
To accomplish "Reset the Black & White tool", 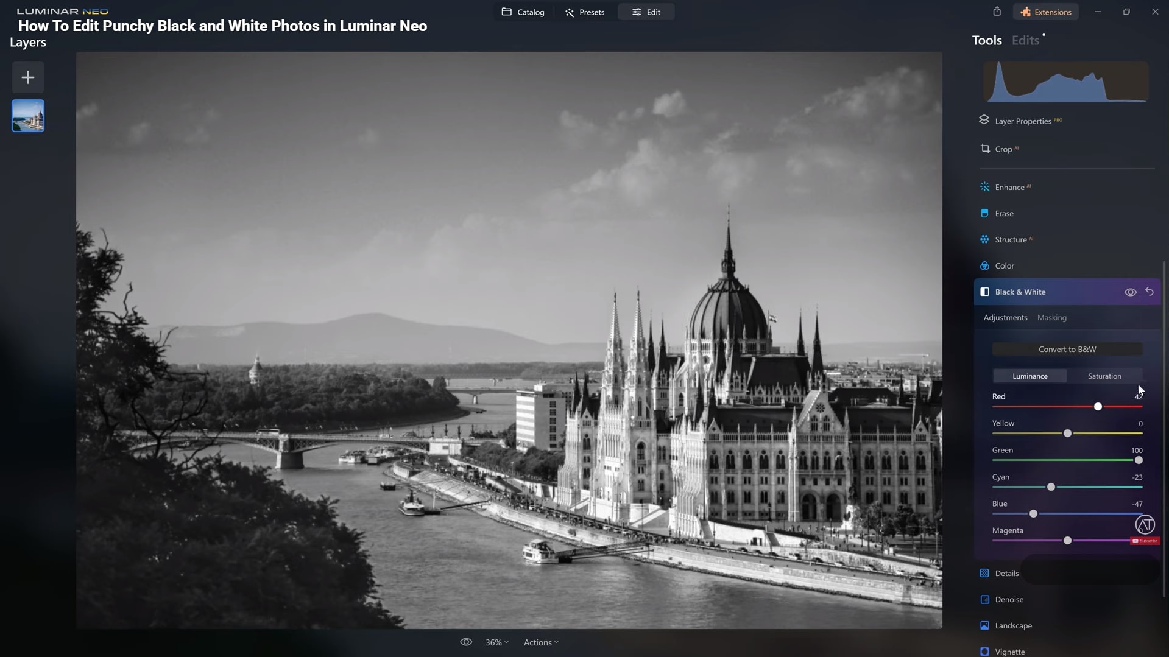I will pos(1150,292).
